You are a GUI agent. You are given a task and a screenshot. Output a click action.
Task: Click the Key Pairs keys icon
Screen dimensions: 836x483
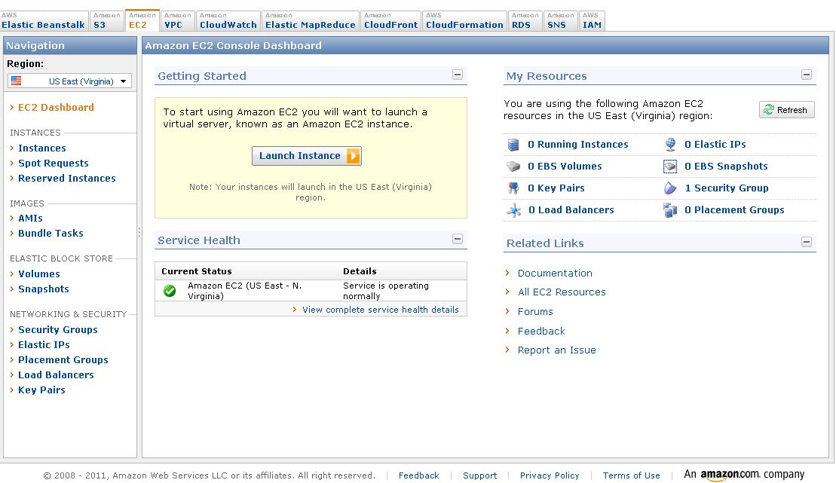(x=513, y=188)
